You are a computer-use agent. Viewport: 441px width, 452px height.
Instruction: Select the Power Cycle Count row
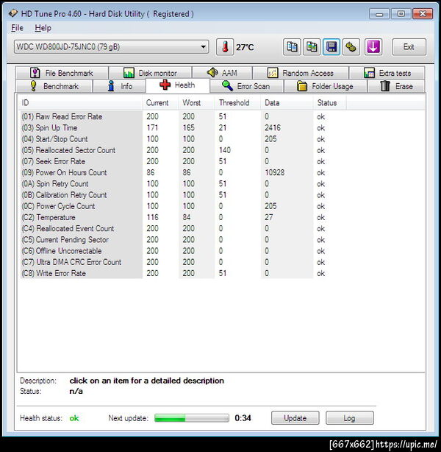183,206
